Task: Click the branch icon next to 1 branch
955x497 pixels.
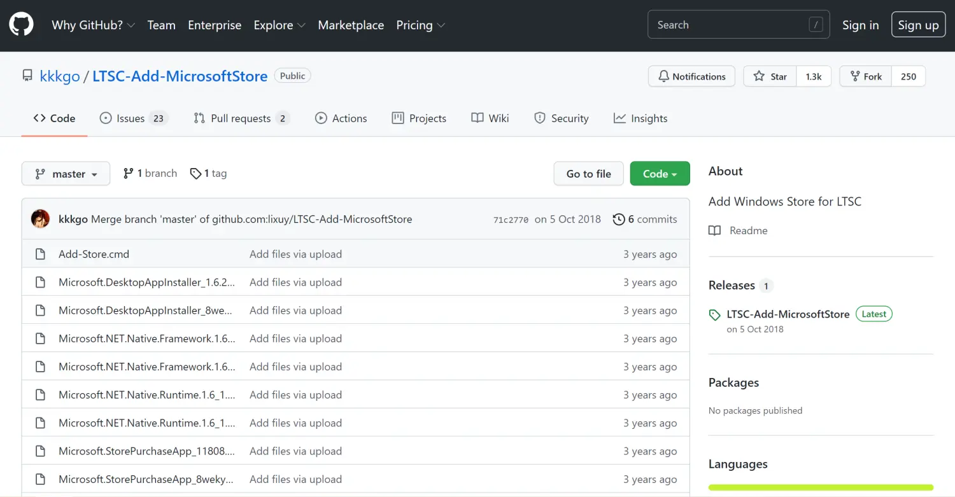Action: point(129,173)
